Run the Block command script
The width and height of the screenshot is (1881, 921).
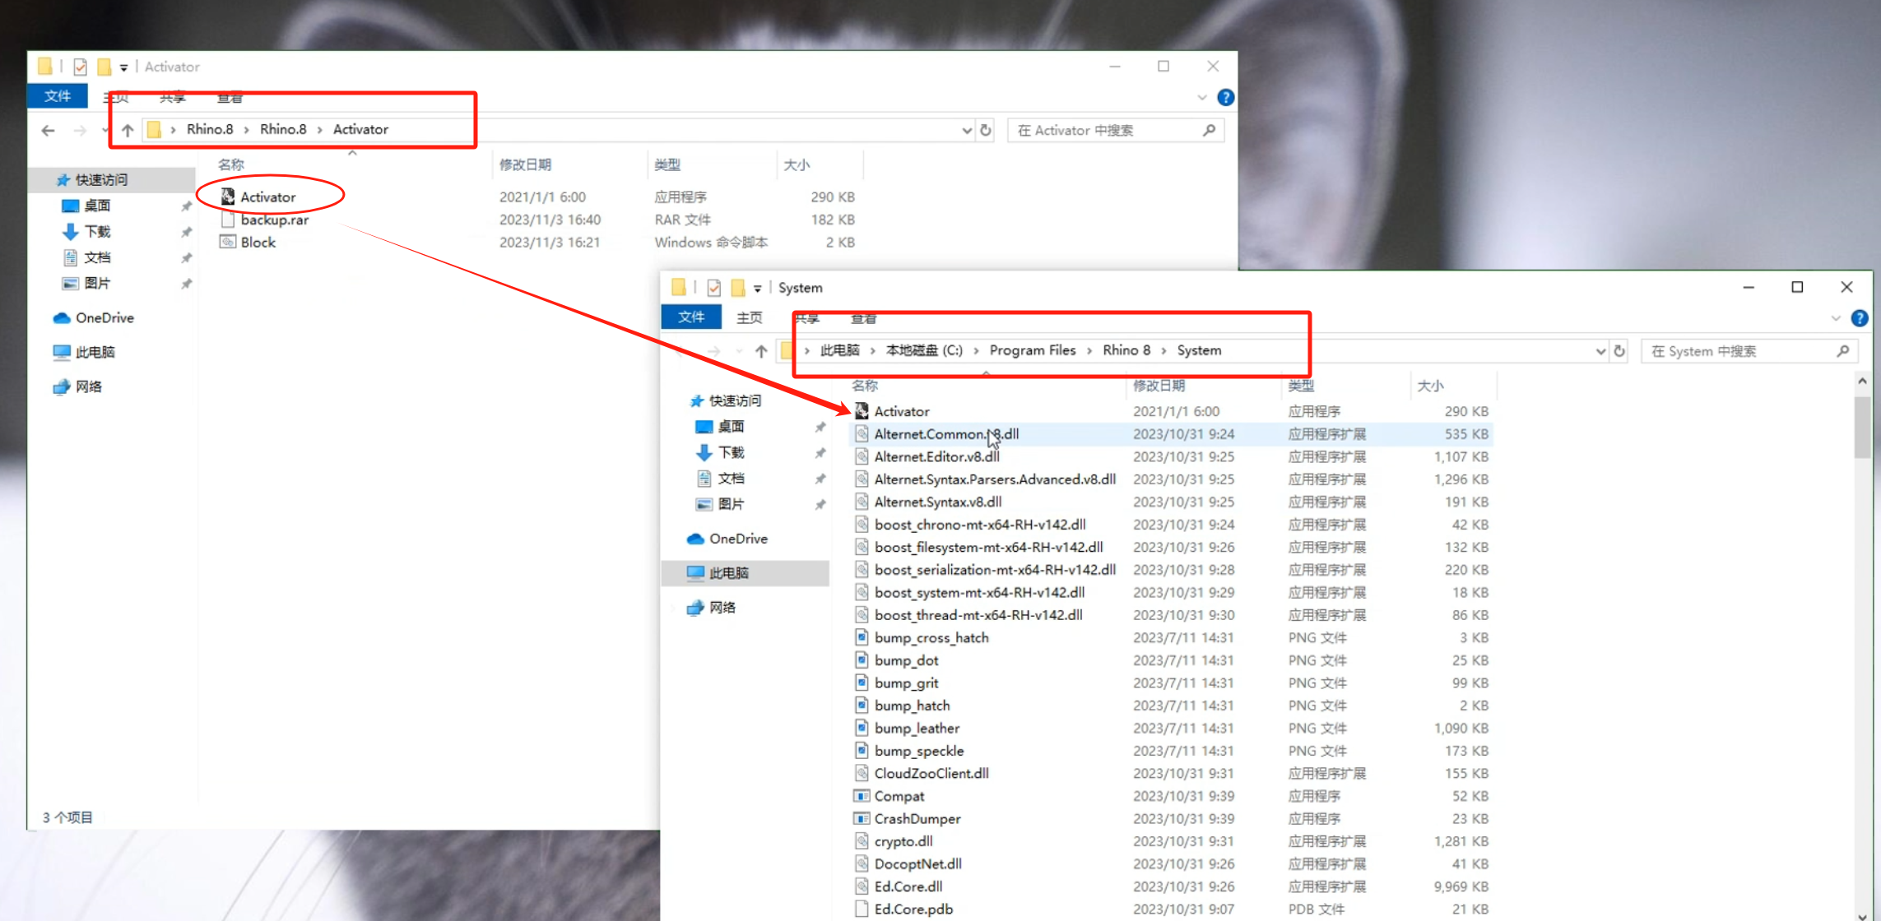click(257, 242)
